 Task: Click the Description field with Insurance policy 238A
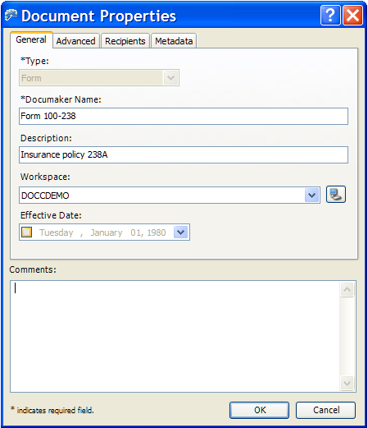184,154
